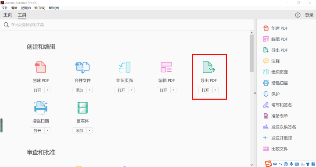
Task: Click the 富媒体 film icon
Action: [x=83, y=108]
